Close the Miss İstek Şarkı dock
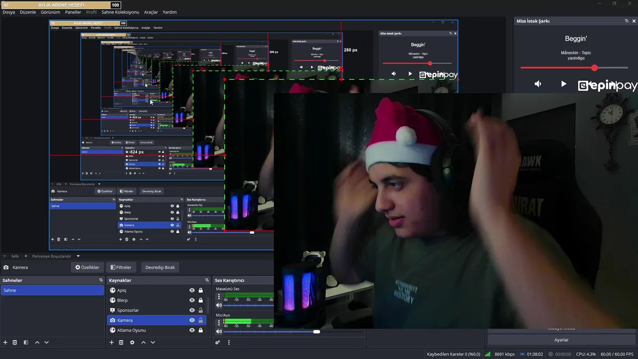 point(634,21)
